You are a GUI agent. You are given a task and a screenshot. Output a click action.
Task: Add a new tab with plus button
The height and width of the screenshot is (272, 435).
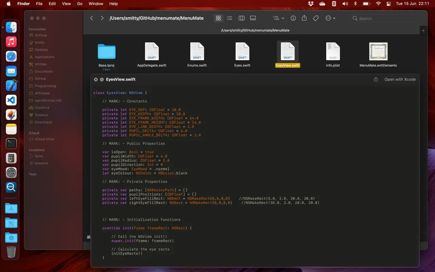click(x=423, y=30)
